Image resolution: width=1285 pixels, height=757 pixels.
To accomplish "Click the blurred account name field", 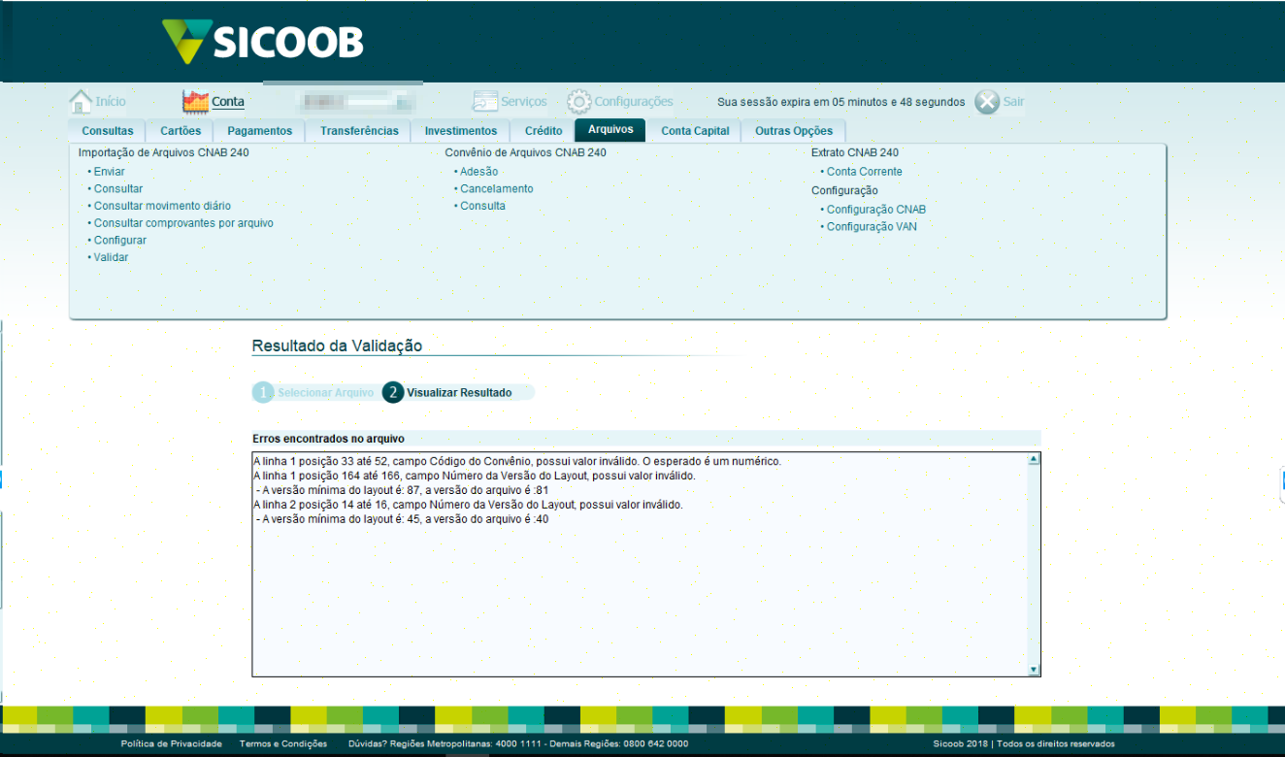I will tap(357, 101).
